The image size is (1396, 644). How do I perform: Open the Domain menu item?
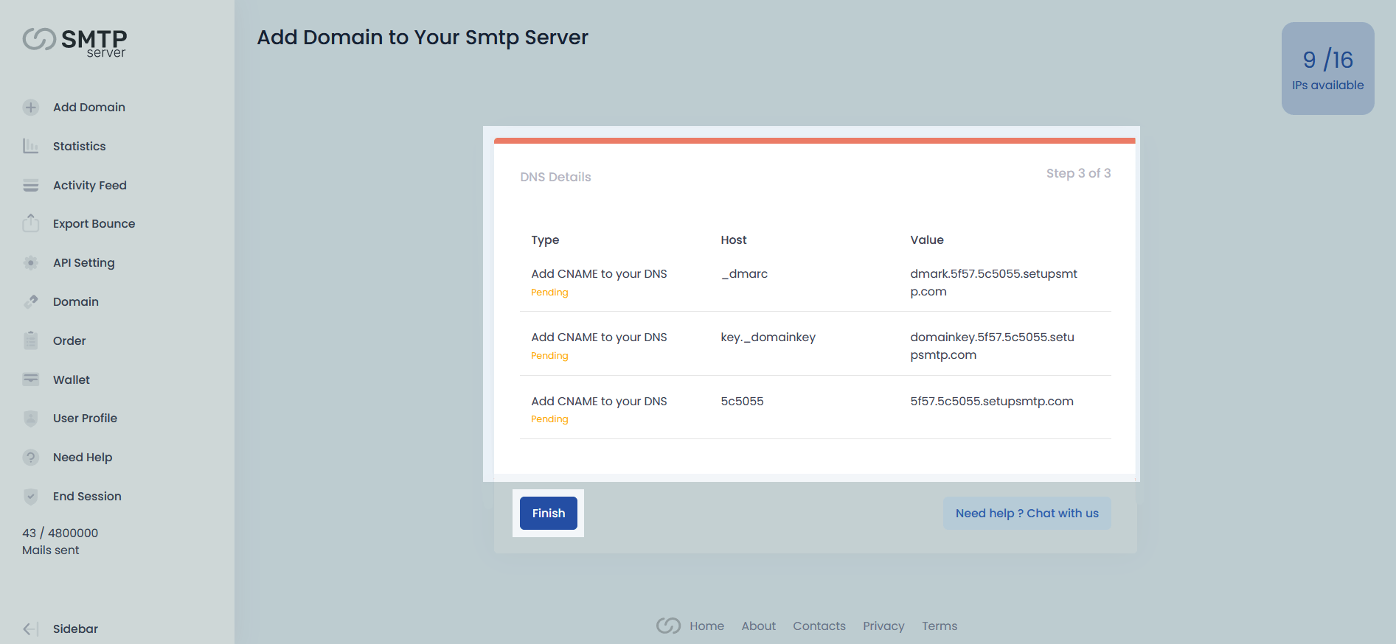coord(75,302)
